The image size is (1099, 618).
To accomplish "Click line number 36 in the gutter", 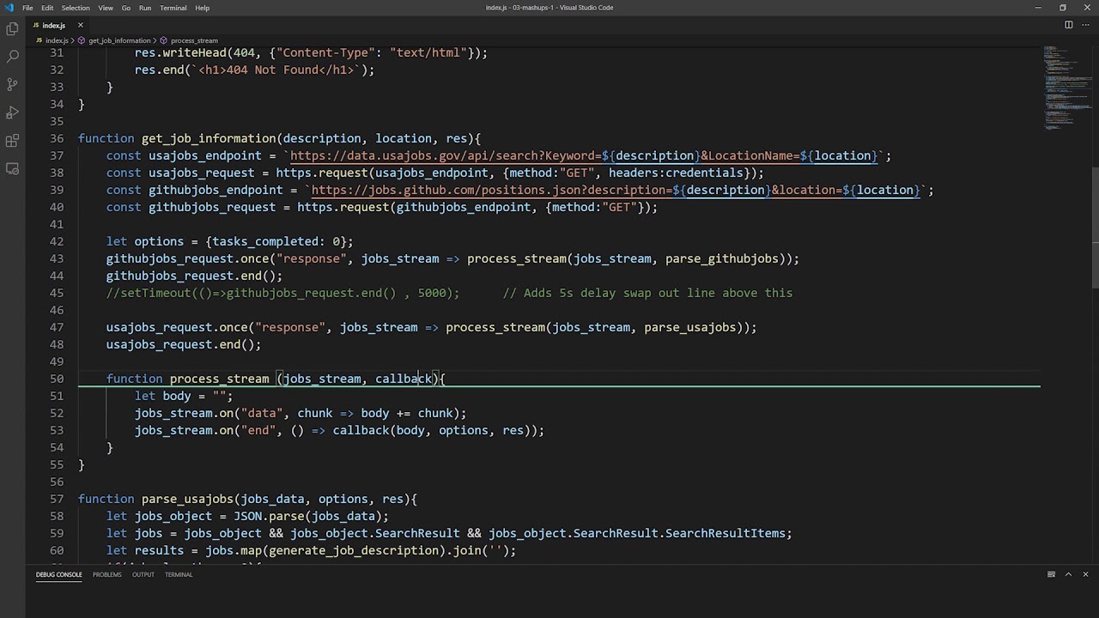I will pos(57,138).
